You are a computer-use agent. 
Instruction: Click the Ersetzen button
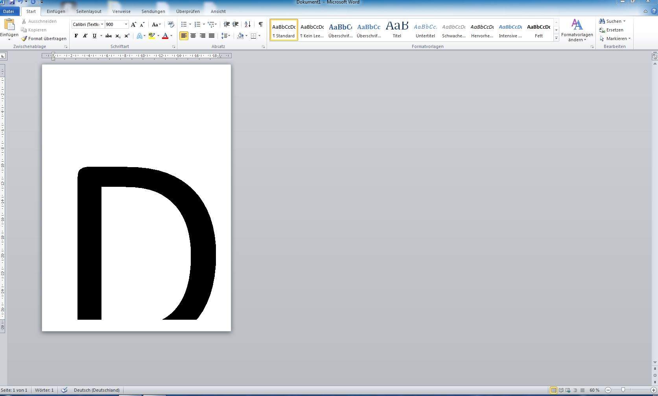(611, 30)
